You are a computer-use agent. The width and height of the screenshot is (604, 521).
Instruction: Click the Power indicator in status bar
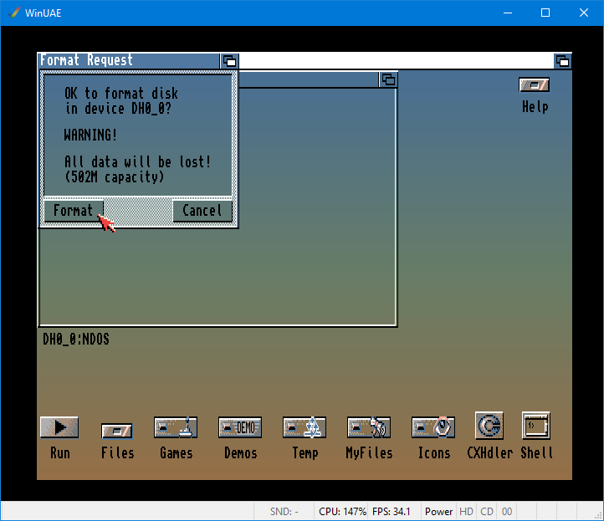pyautogui.click(x=438, y=511)
